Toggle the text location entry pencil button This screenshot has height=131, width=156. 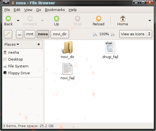tap(8, 34)
